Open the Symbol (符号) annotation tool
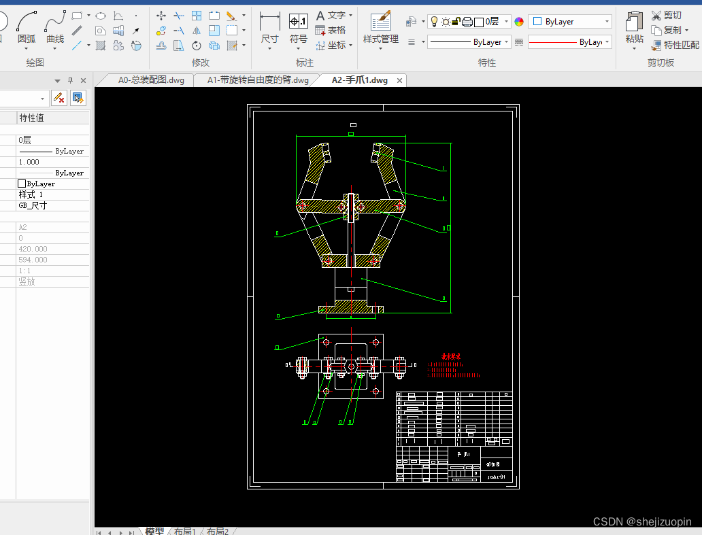 point(298,28)
